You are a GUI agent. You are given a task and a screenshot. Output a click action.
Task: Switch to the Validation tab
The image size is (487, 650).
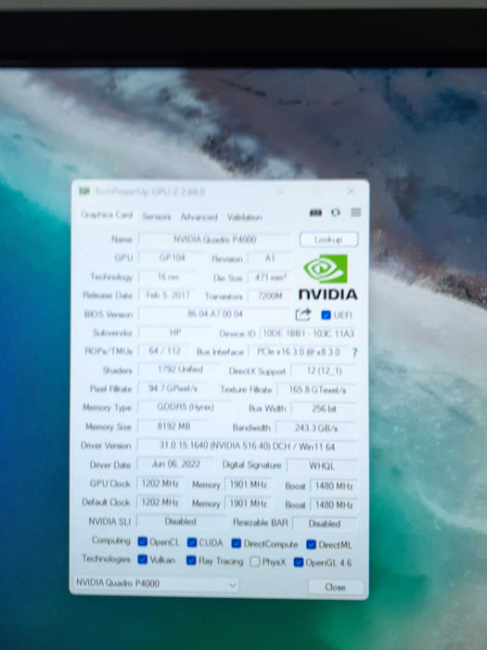point(244,217)
